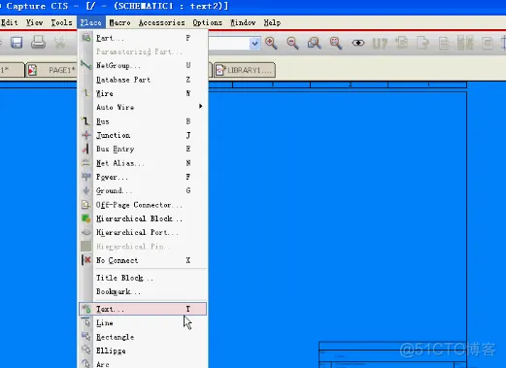Choose Hierarchical Port... menu item
This screenshot has width=506, height=368.
click(x=143, y=232)
